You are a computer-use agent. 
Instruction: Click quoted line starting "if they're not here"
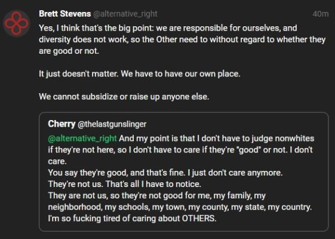pyautogui.click(x=180, y=150)
